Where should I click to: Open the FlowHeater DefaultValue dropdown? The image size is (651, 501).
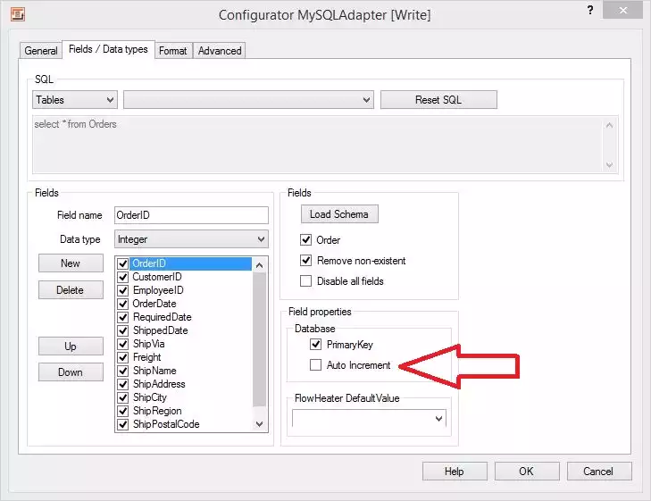pos(369,419)
